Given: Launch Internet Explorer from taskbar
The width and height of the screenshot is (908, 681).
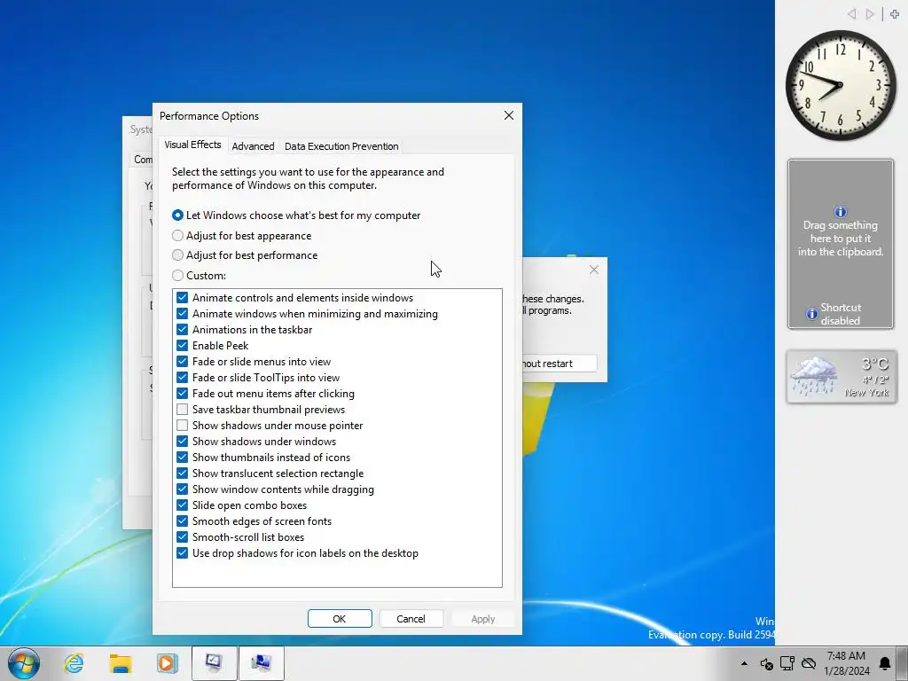Looking at the screenshot, I should coord(74,663).
